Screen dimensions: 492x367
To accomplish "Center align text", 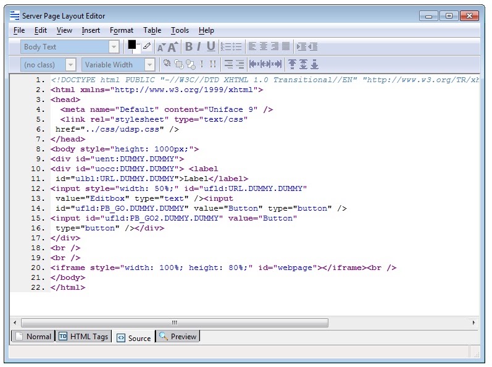I will (x=264, y=47).
